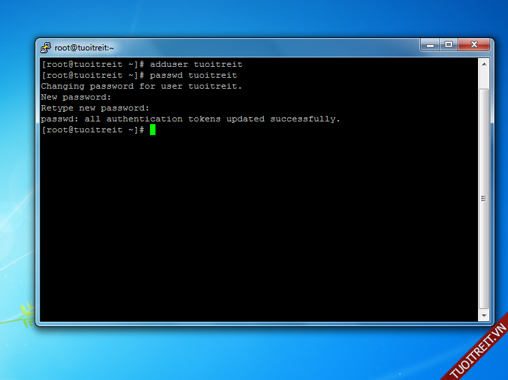Viewport: 508px width, 380px height.
Task: Click the last [root@tuoitreit ~]# prompt
Action: (92, 130)
